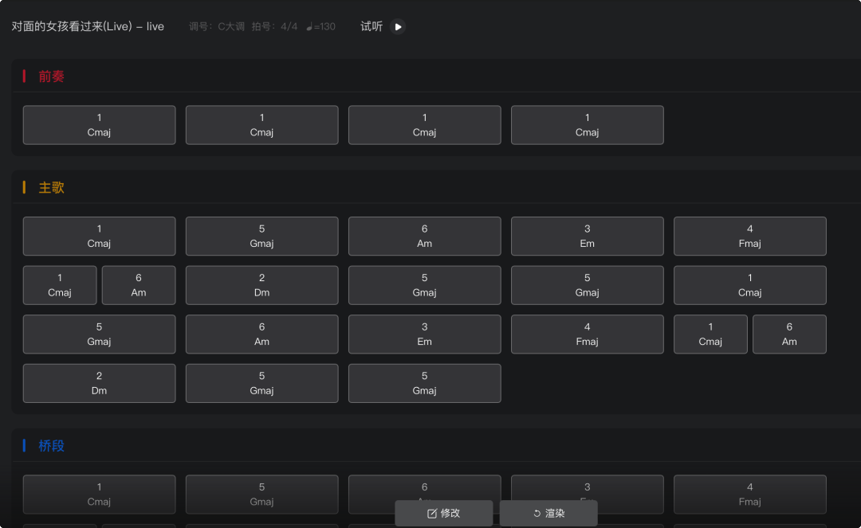The image size is (861, 528).
Task: Select the first Cmaj chord in 前奏
Action: pyautogui.click(x=100, y=125)
